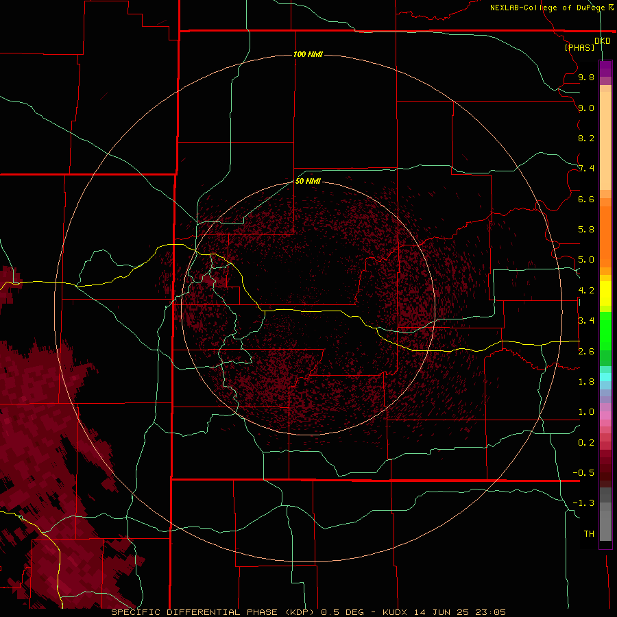Screen dimensions: 617x617
Task: Click the 1.0 legend value
Action: (586, 412)
